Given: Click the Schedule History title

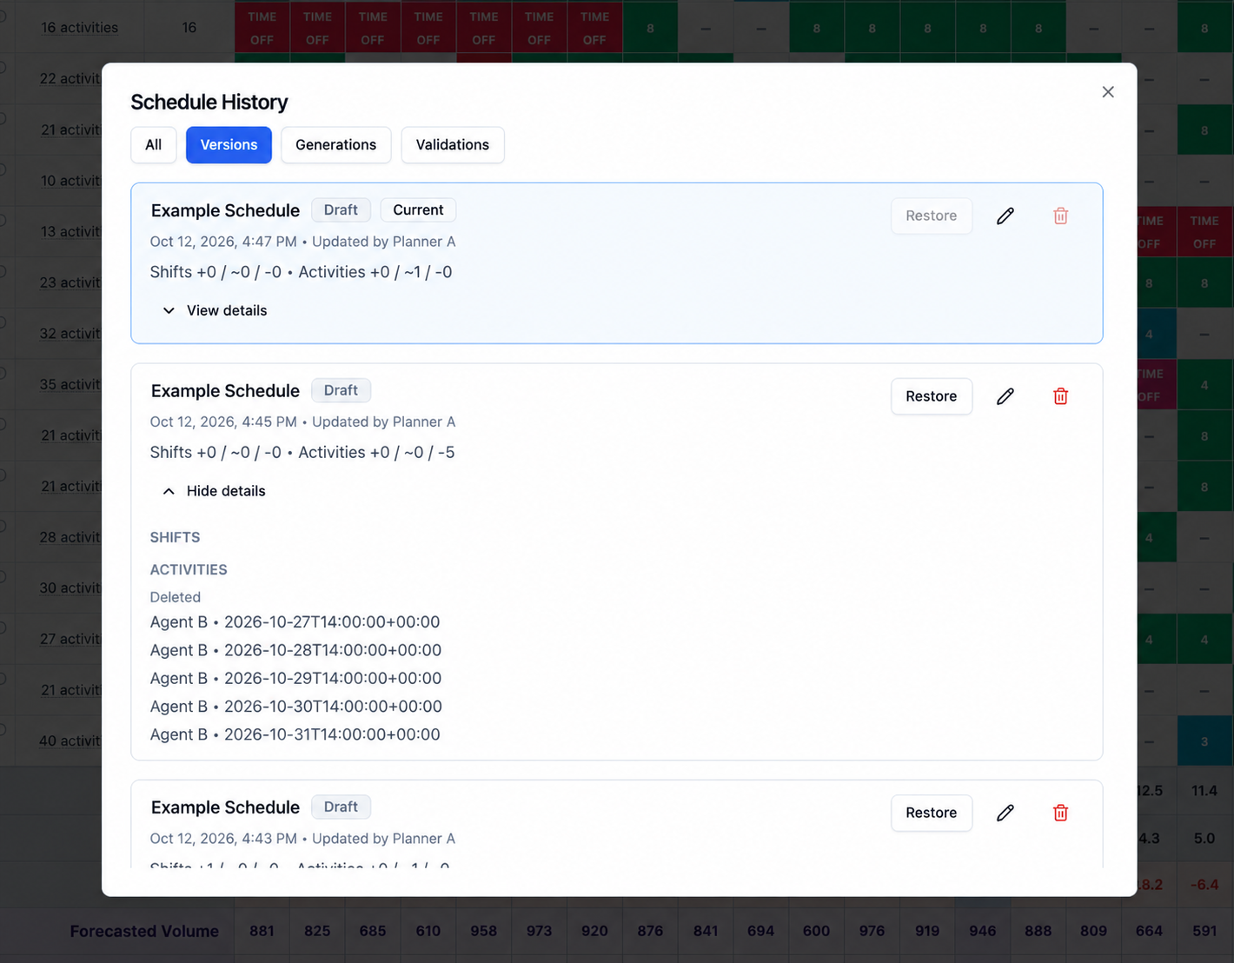Looking at the screenshot, I should click(209, 102).
